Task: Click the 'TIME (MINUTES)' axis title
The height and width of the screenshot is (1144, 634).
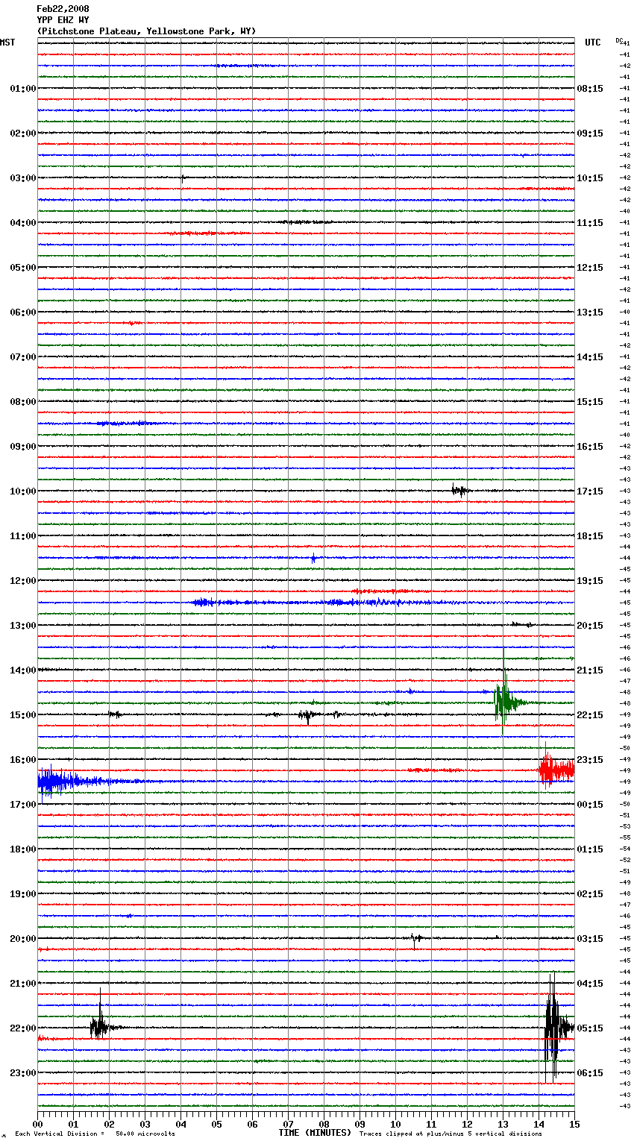Action: [x=315, y=1133]
